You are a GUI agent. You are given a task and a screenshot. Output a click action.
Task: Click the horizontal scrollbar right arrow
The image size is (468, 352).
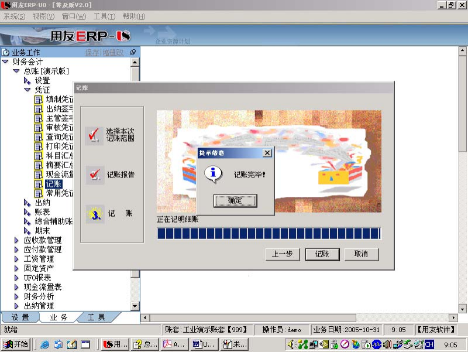click(453, 317)
